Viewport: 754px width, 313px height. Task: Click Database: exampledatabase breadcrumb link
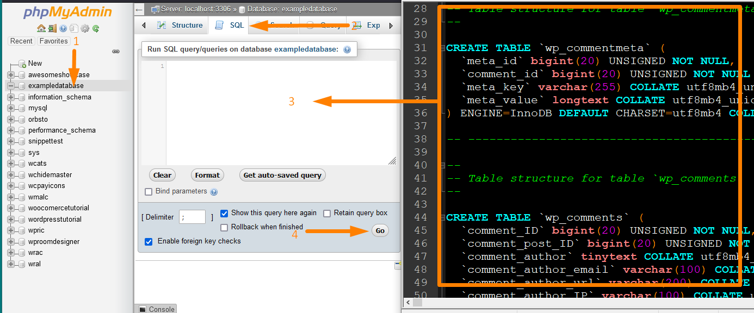[292, 9]
